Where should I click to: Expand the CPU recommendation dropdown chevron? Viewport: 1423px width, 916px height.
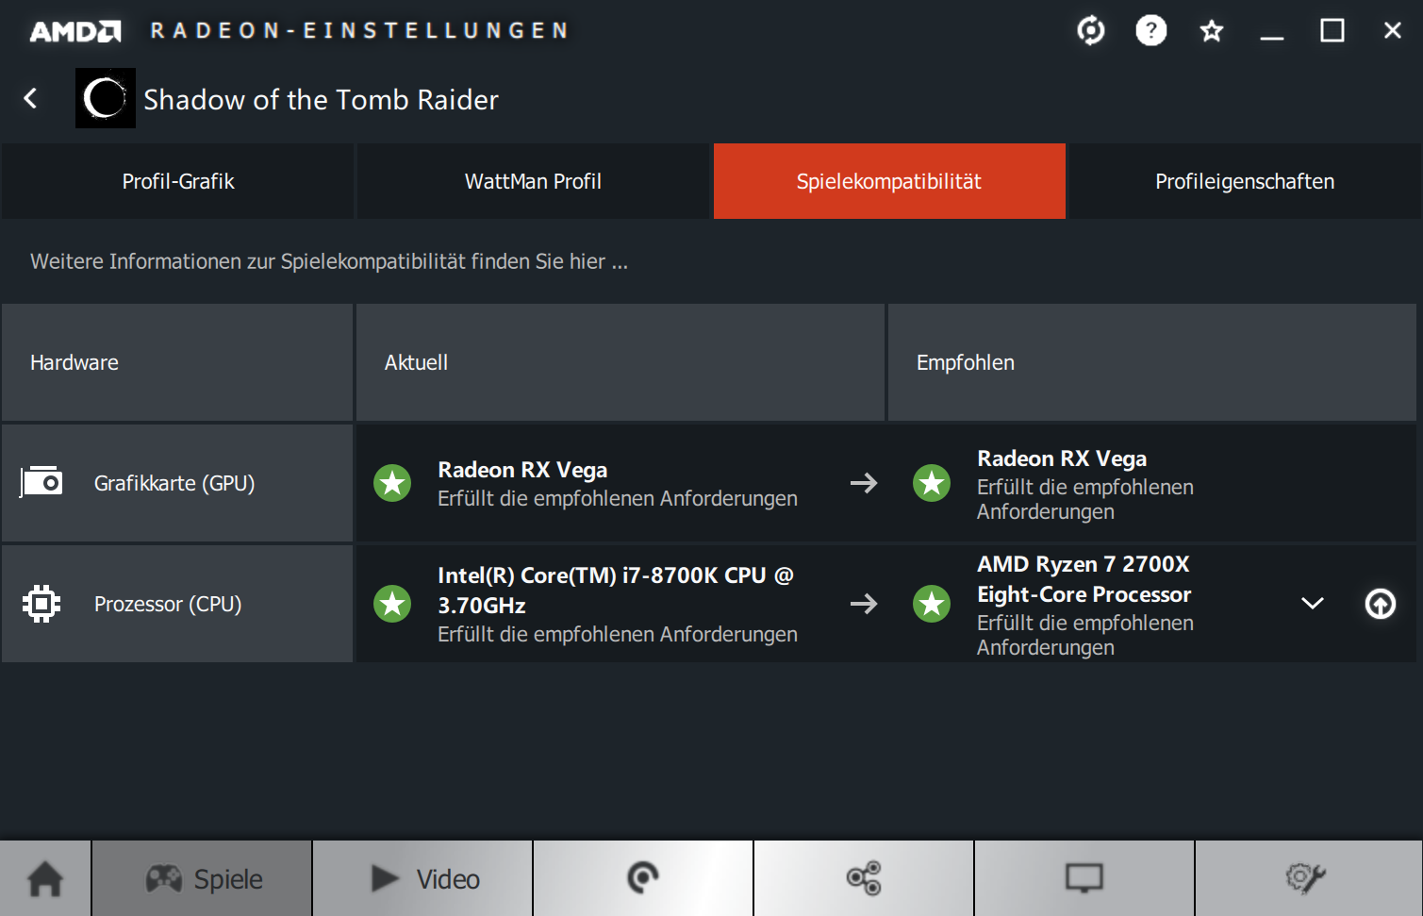pos(1313,604)
